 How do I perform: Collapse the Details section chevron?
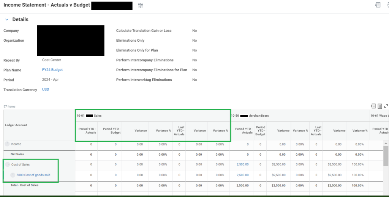(x=7, y=20)
